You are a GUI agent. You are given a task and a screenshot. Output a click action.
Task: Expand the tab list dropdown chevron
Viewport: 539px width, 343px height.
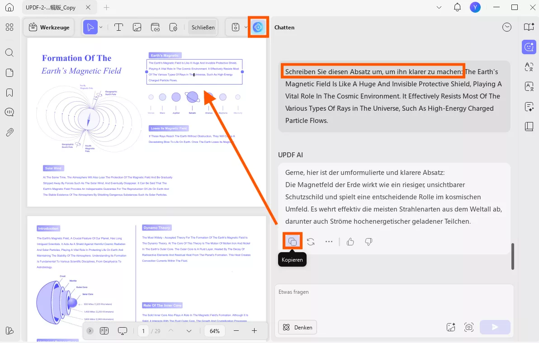coord(439,7)
